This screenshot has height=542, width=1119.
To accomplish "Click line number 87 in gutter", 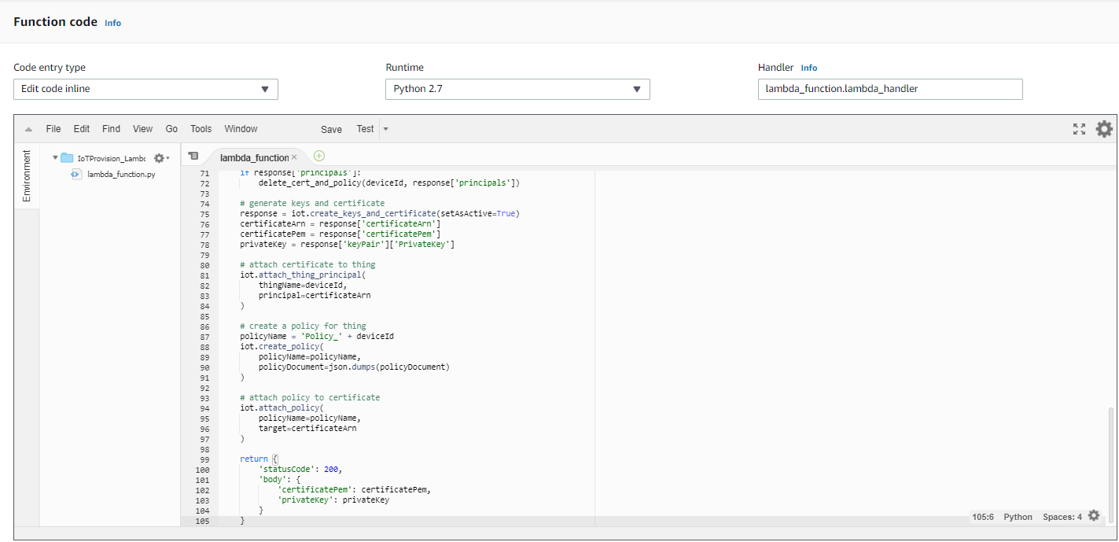I will [x=204, y=336].
